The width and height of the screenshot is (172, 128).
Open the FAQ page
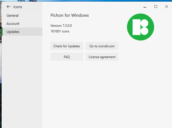point(67,57)
